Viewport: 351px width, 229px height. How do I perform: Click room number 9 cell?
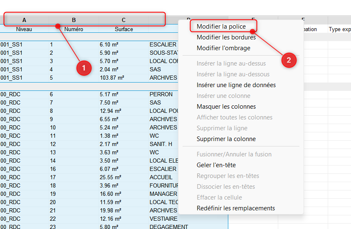74,119
